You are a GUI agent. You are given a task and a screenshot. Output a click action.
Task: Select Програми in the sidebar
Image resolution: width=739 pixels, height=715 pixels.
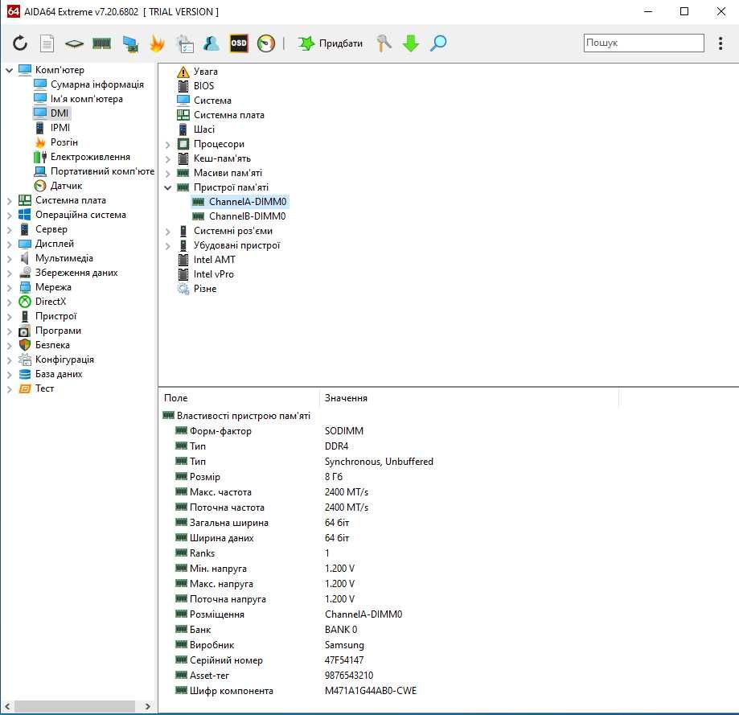pyautogui.click(x=58, y=331)
